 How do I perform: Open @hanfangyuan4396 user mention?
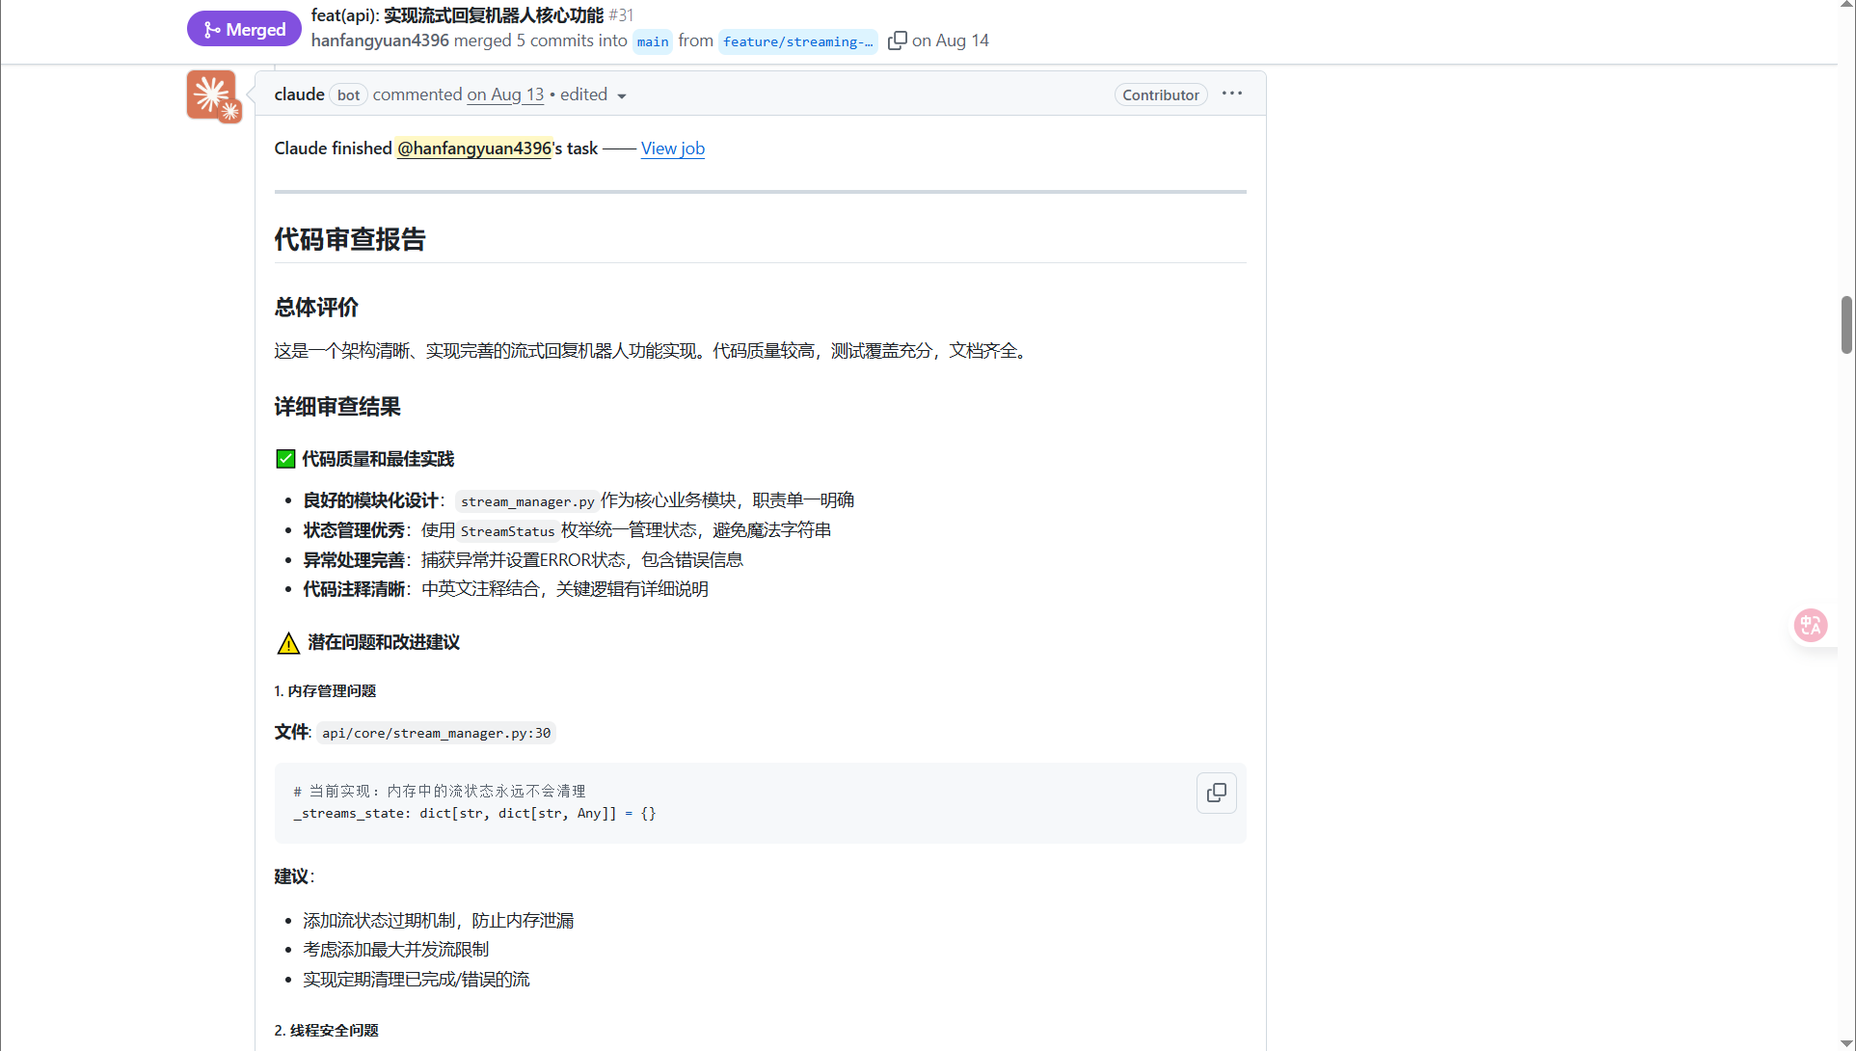[x=473, y=148]
